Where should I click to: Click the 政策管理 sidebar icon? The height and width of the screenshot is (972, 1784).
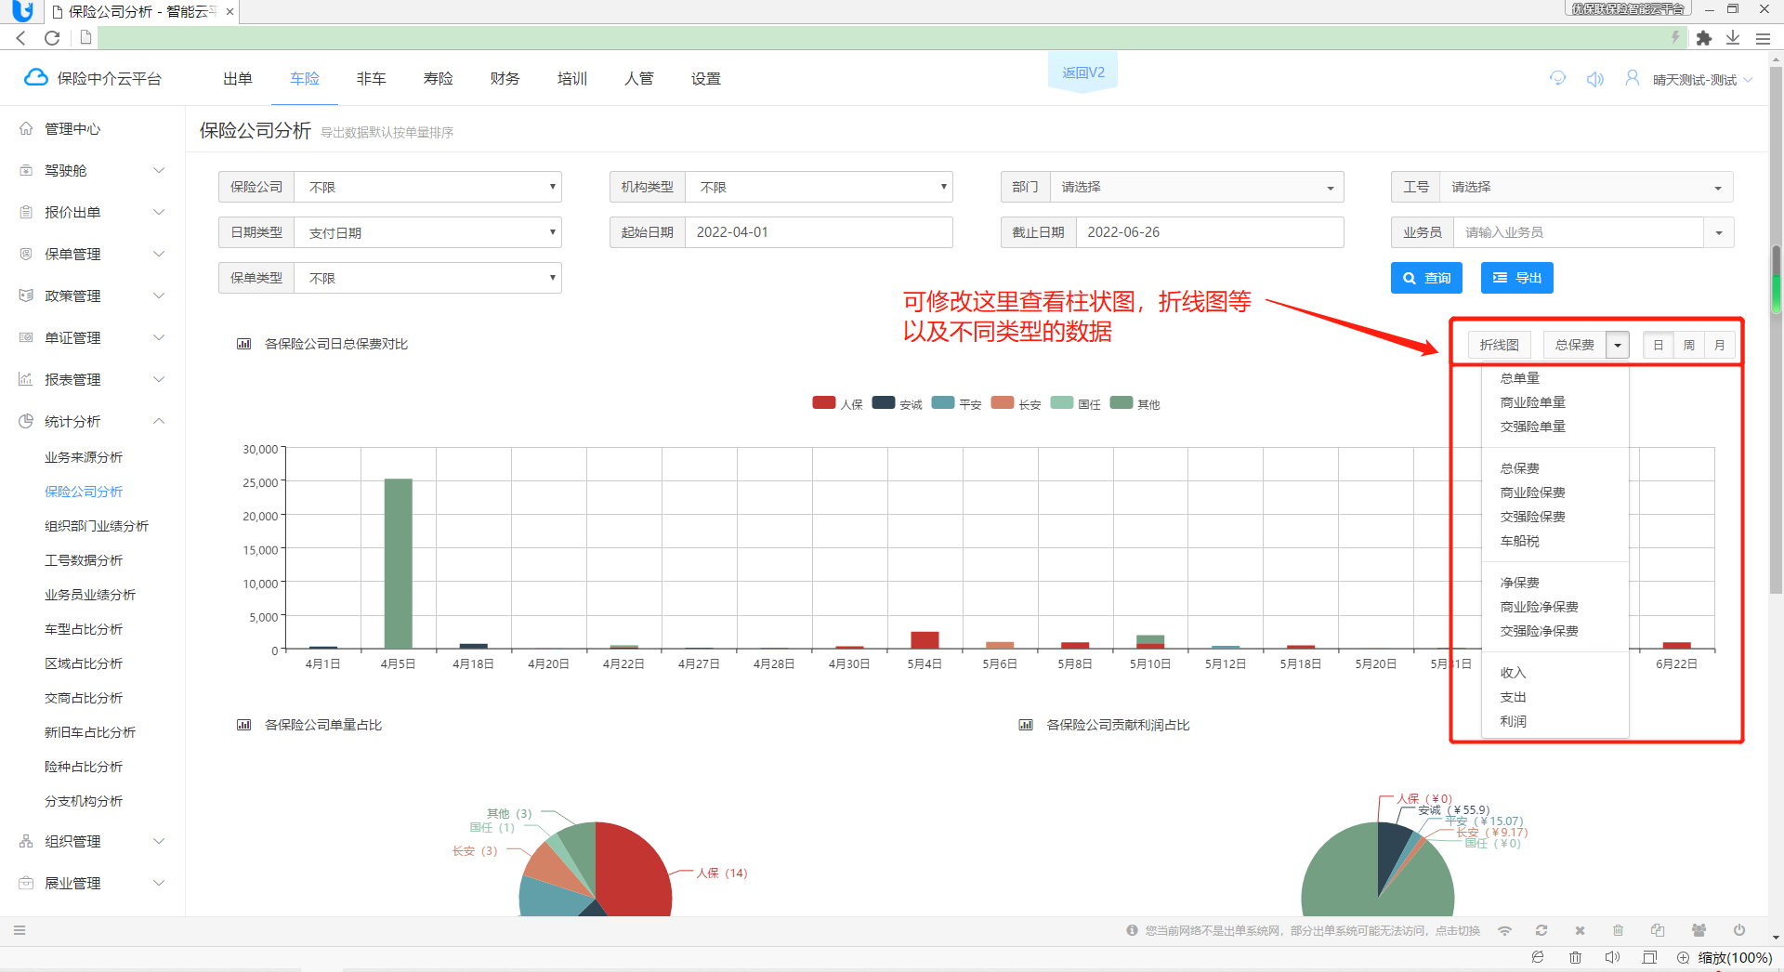click(x=26, y=296)
